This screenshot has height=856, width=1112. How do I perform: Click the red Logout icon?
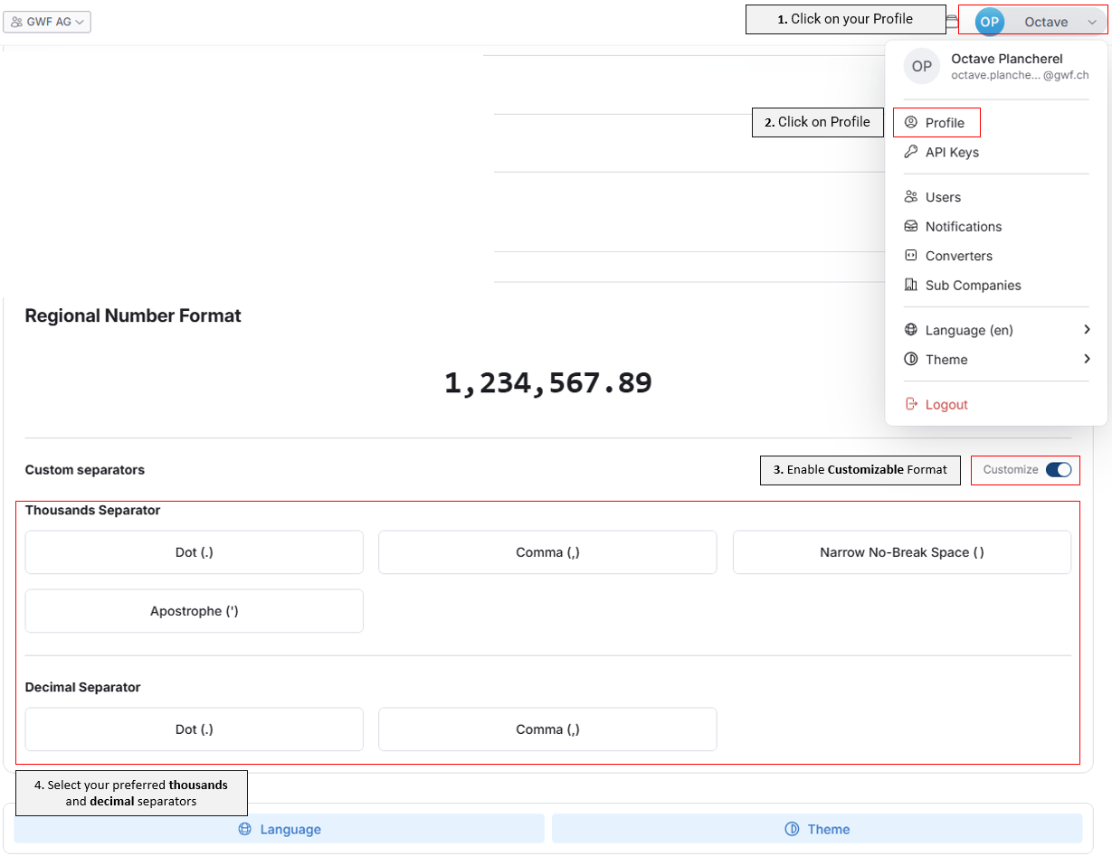(x=911, y=404)
